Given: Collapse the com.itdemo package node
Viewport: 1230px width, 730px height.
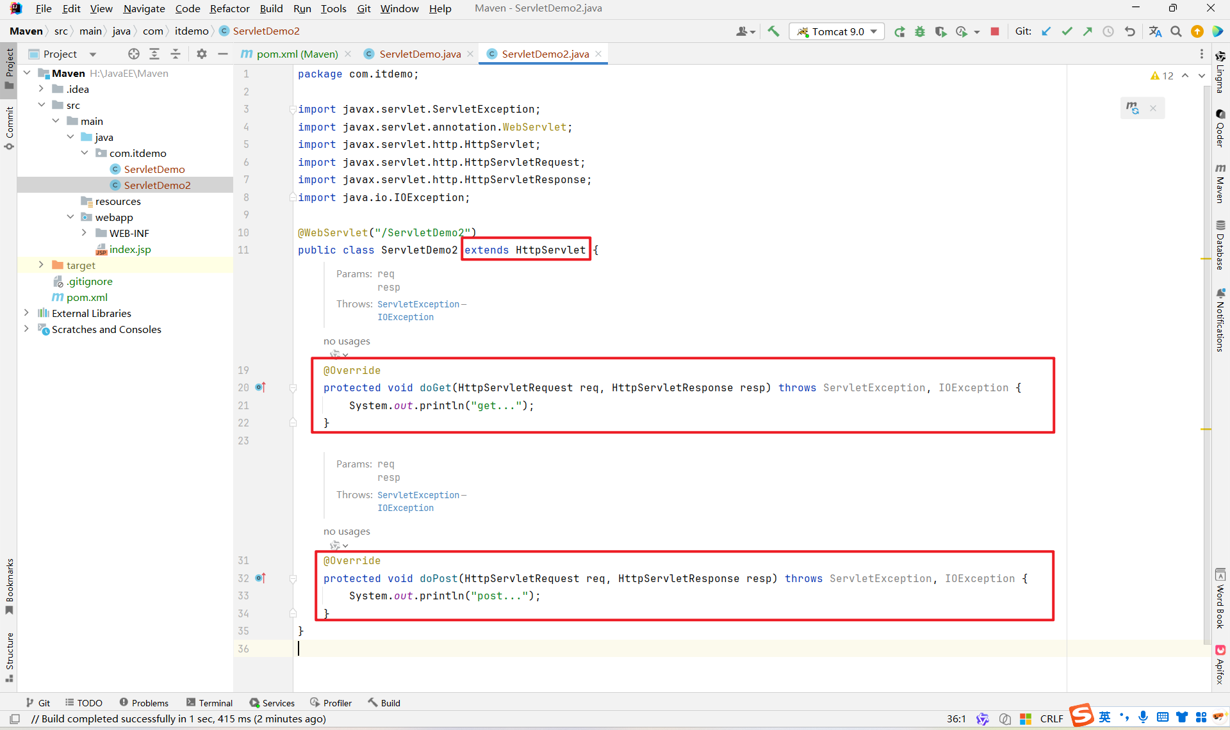Looking at the screenshot, I should click(85, 153).
